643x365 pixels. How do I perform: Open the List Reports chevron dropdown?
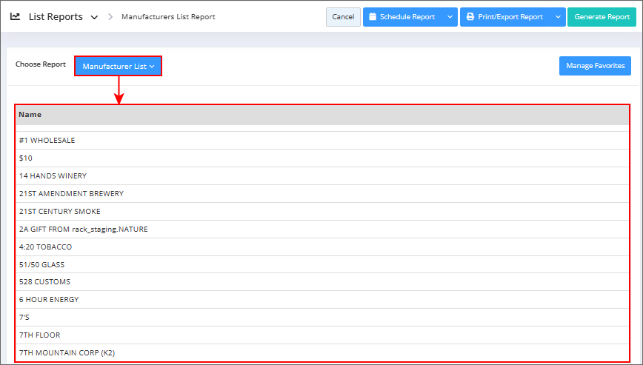94,17
